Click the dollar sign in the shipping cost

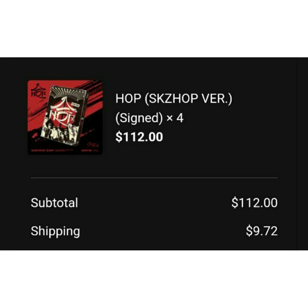pyautogui.click(x=249, y=231)
